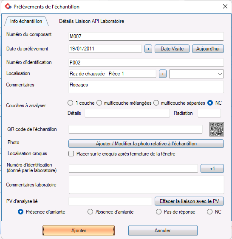This screenshot has width=232, height=239.
Task: Select multicouche séparées radio button
Action: coord(156,103)
